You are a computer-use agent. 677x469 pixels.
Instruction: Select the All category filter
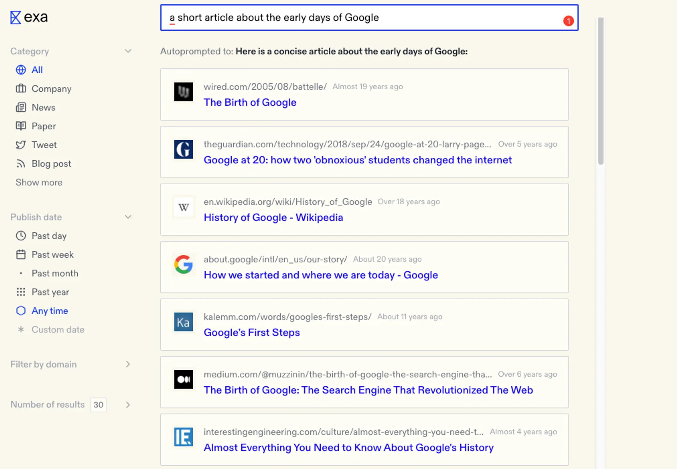coord(37,70)
